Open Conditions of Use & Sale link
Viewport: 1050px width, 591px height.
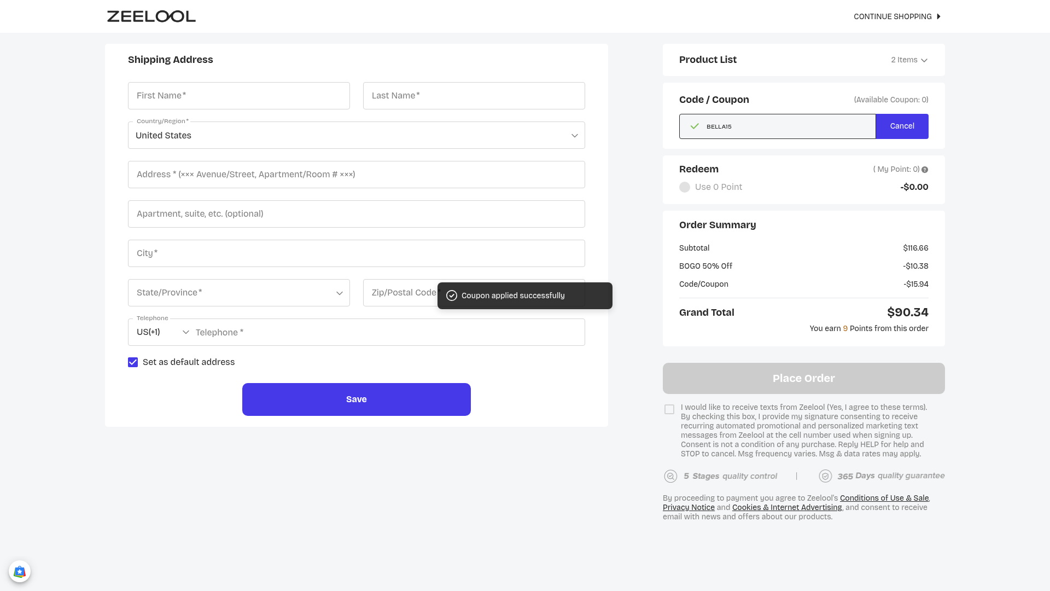(x=884, y=498)
